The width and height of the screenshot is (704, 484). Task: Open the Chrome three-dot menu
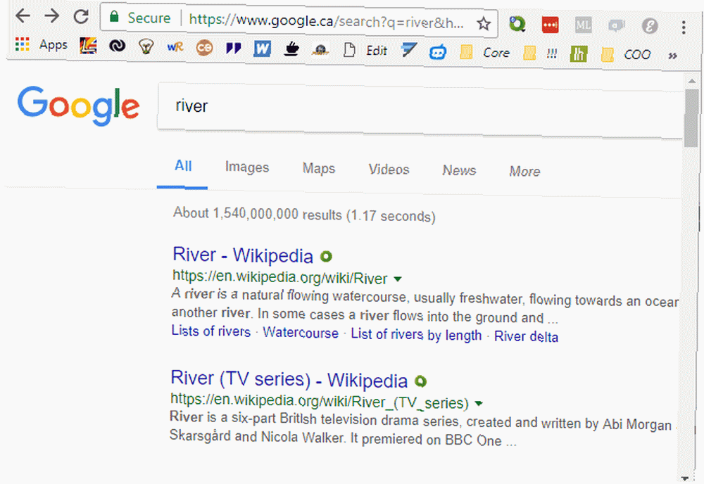tap(684, 27)
